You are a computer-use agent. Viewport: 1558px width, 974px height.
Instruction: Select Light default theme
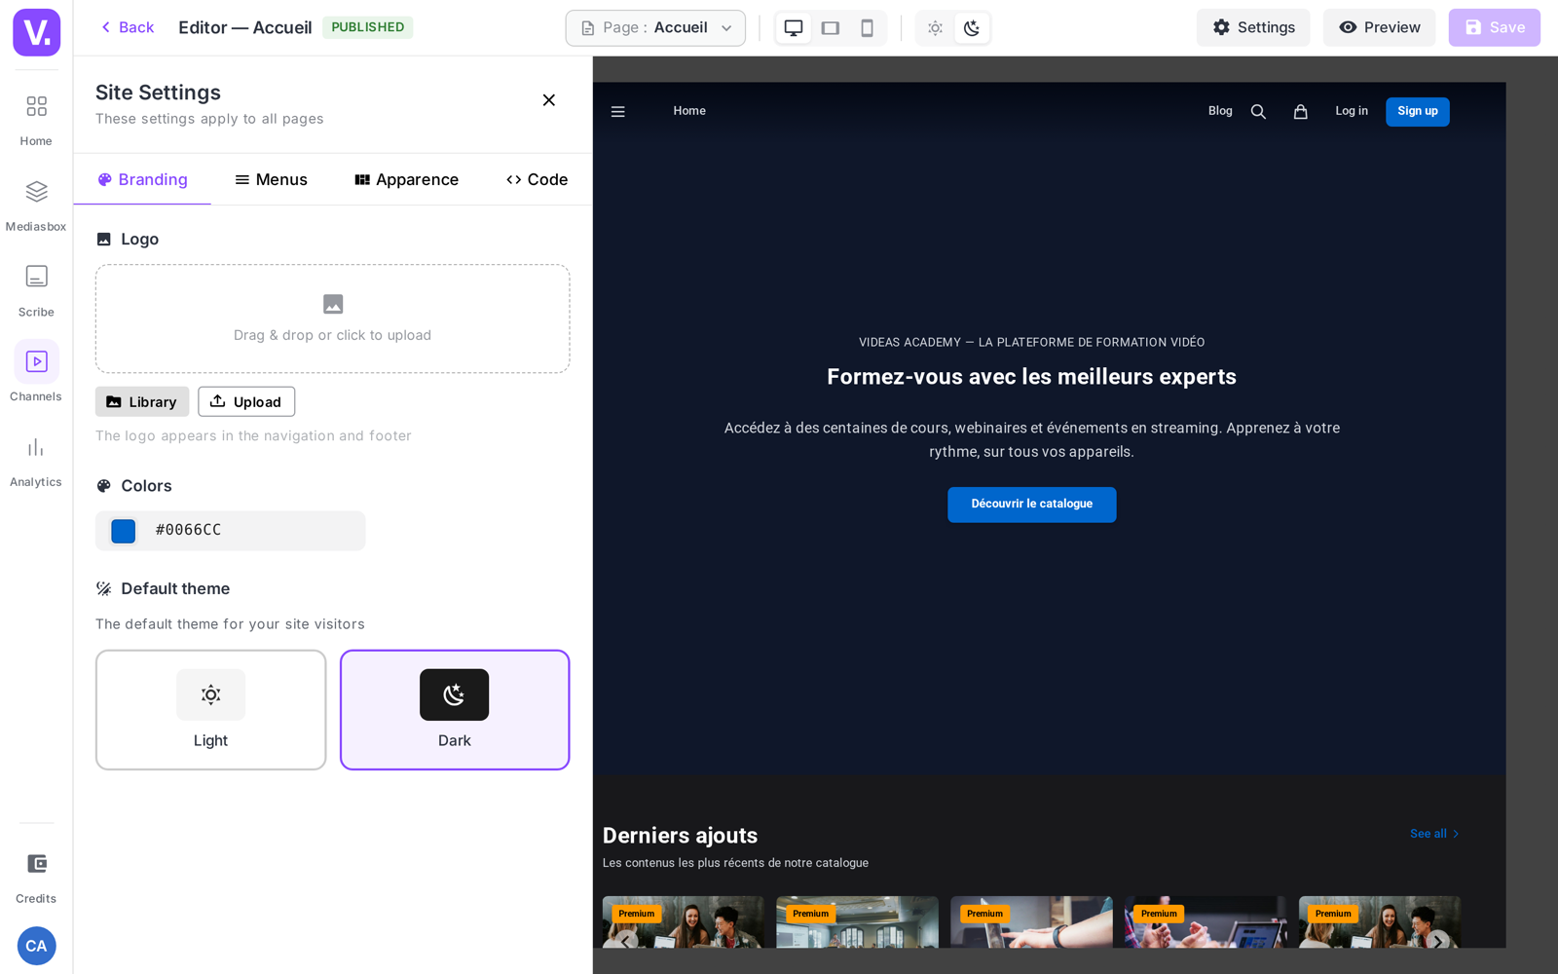(x=210, y=710)
